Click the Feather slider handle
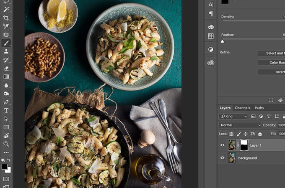This screenshot has width=285, height=188. tap(222, 41)
